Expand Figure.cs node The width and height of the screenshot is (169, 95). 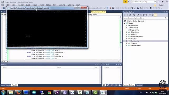tap(127, 34)
